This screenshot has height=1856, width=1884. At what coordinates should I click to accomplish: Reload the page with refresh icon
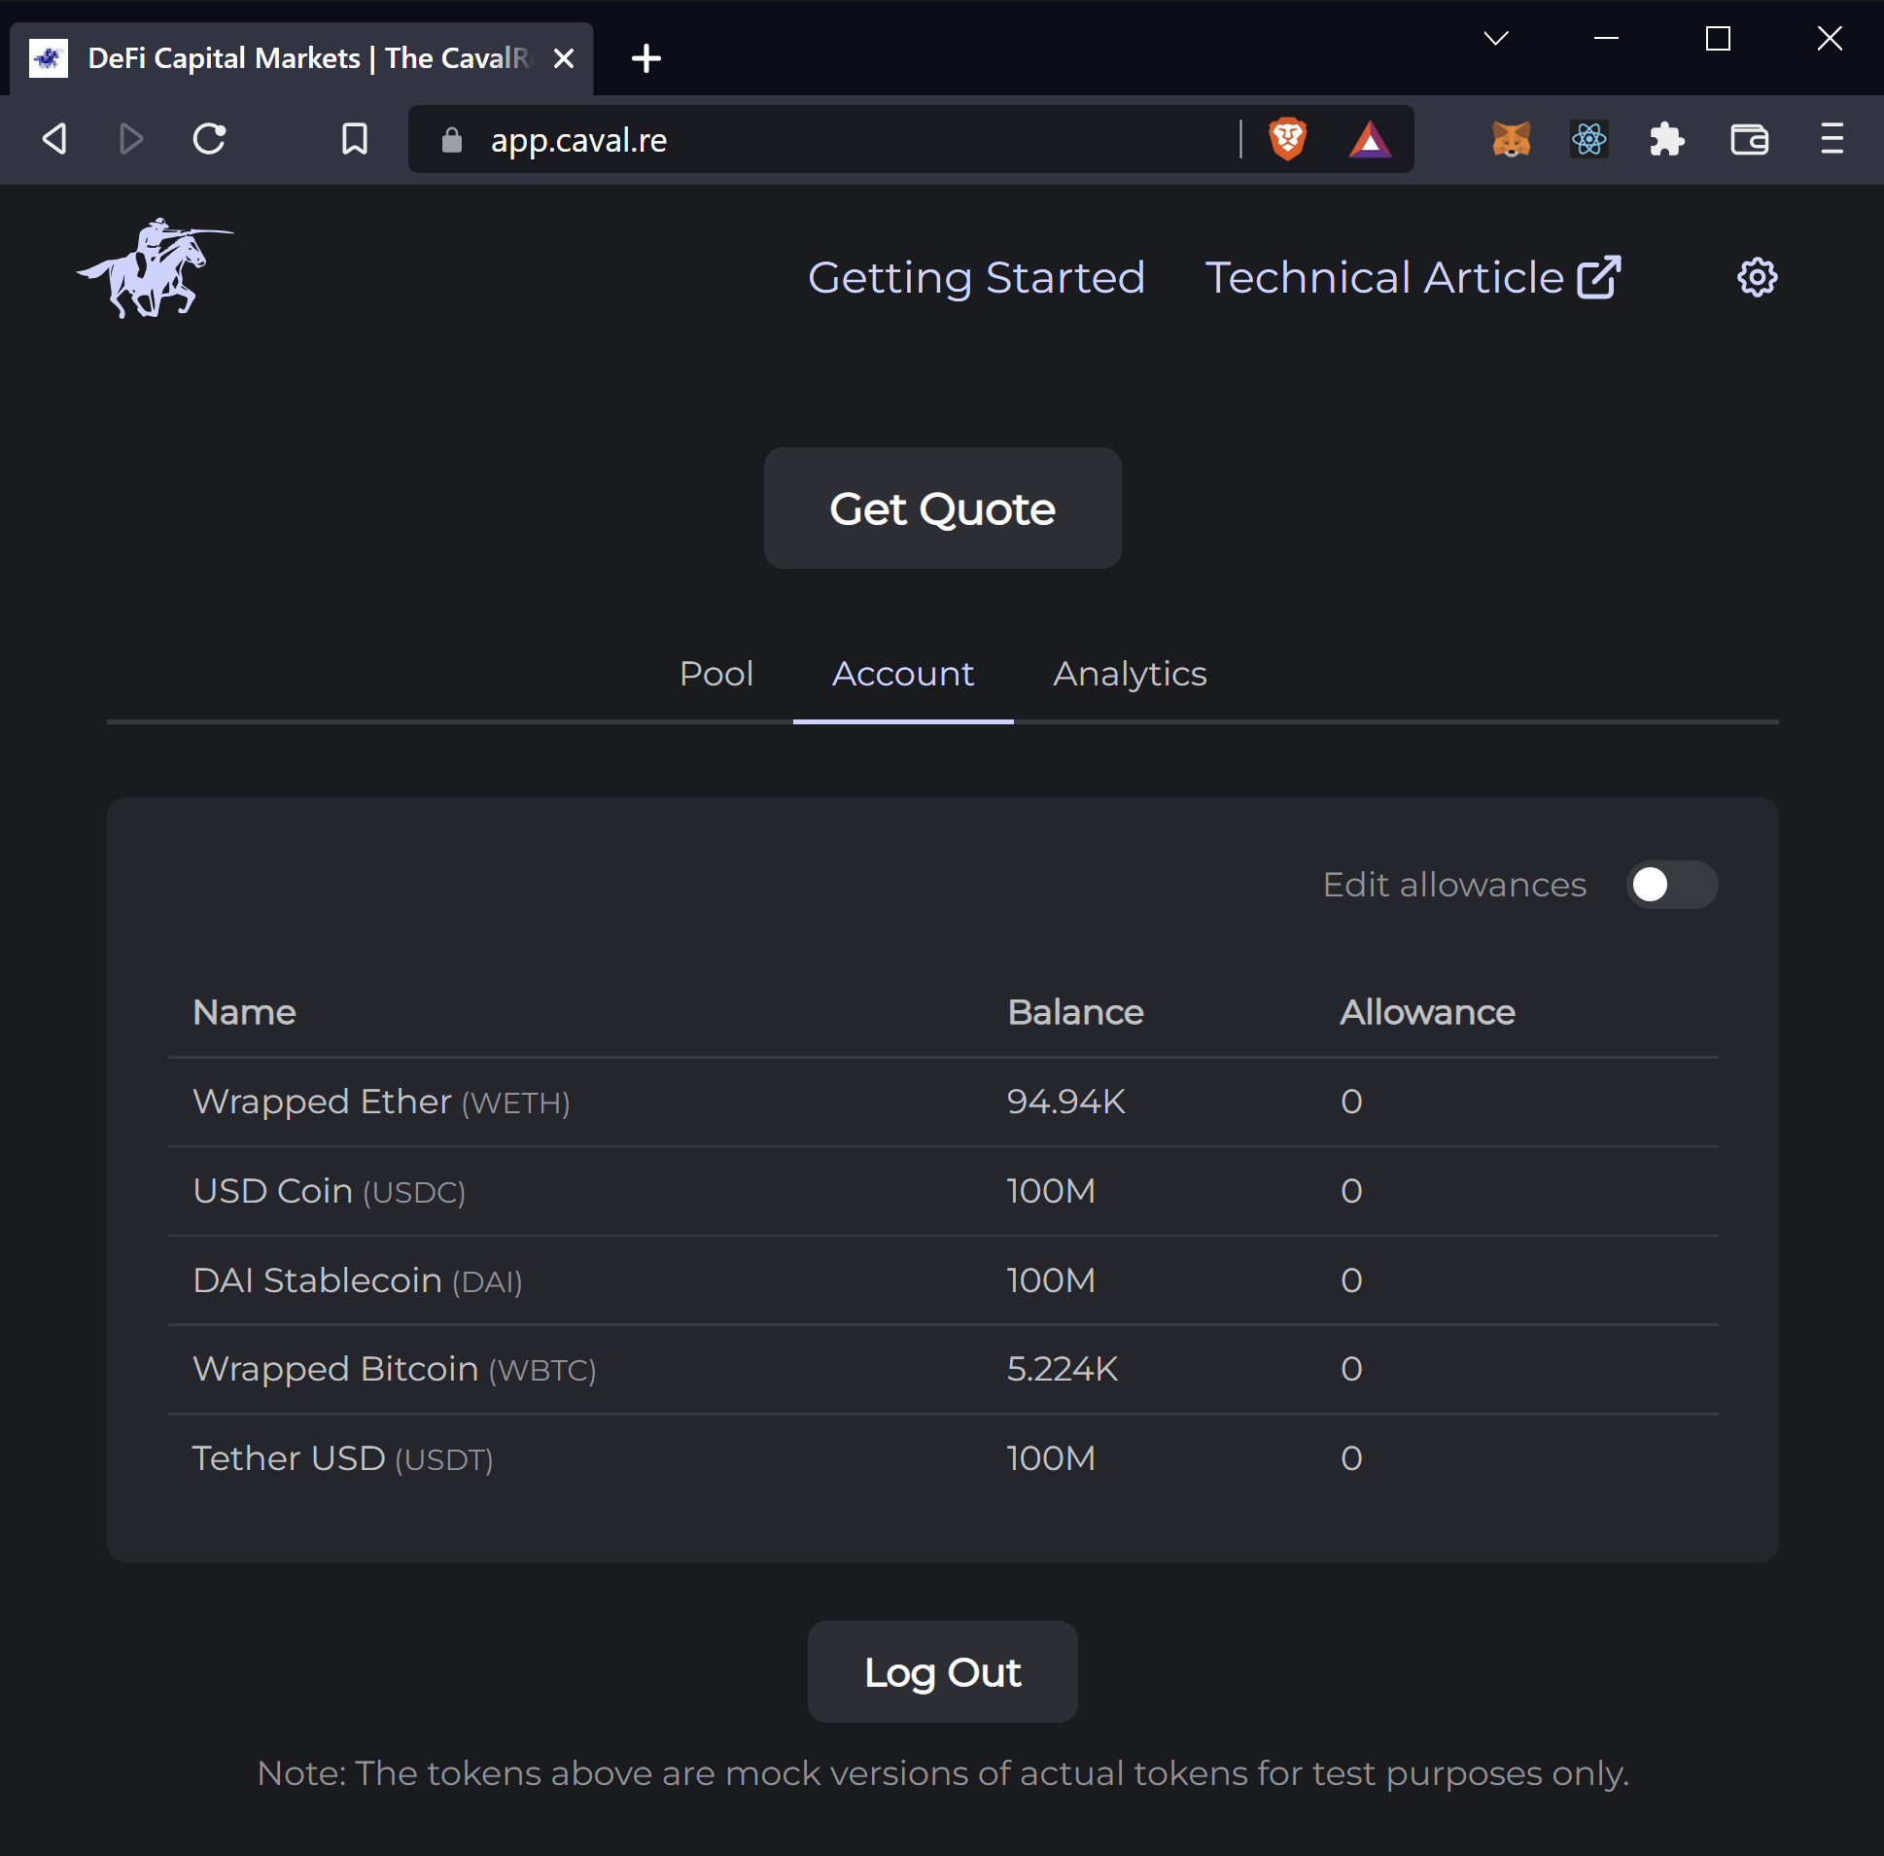pyautogui.click(x=209, y=138)
